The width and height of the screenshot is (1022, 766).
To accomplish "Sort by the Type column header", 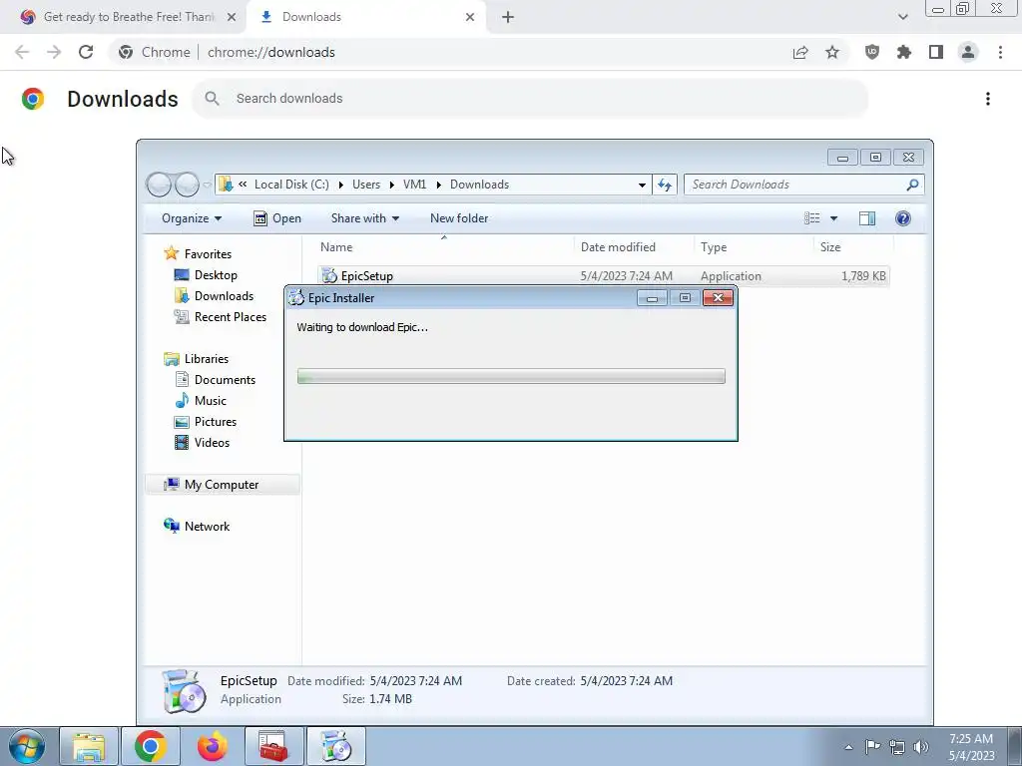I will click(x=755, y=247).
